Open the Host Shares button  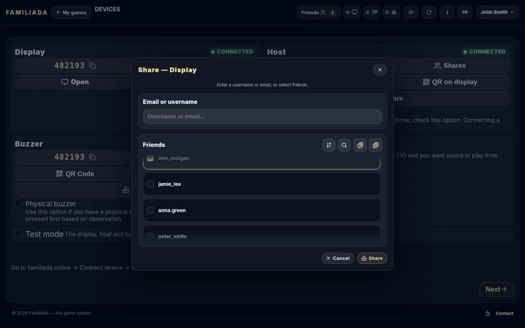pyautogui.click(x=450, y=66)
